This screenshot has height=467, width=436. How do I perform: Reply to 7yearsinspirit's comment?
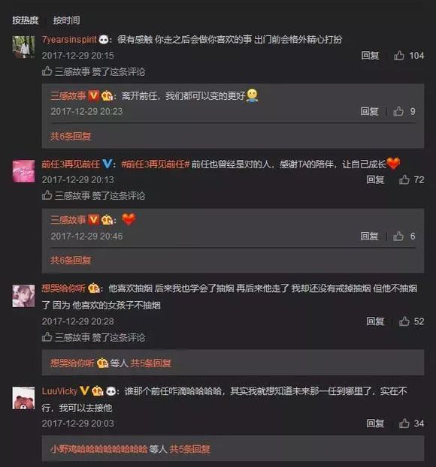[x=370, y=56]
